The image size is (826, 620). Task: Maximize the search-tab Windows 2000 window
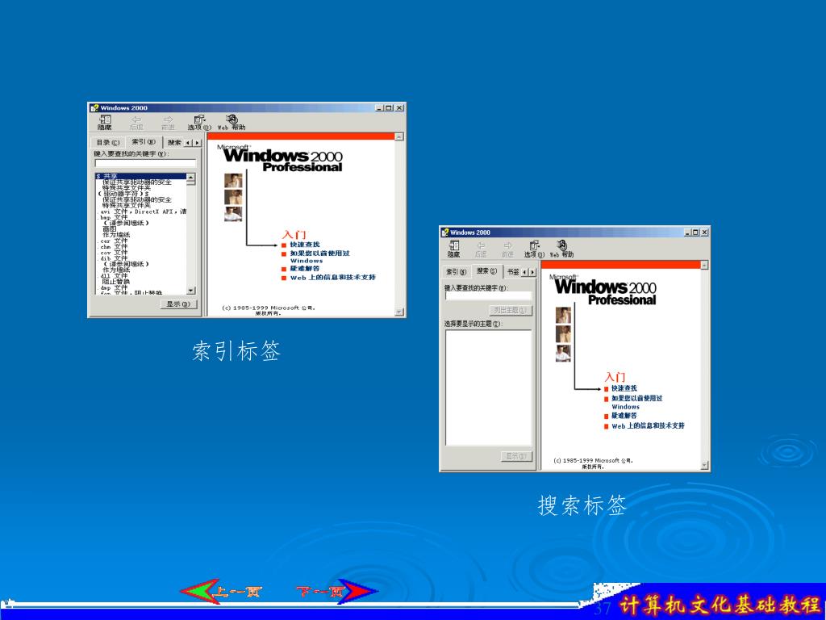click(x=695, y=232)
